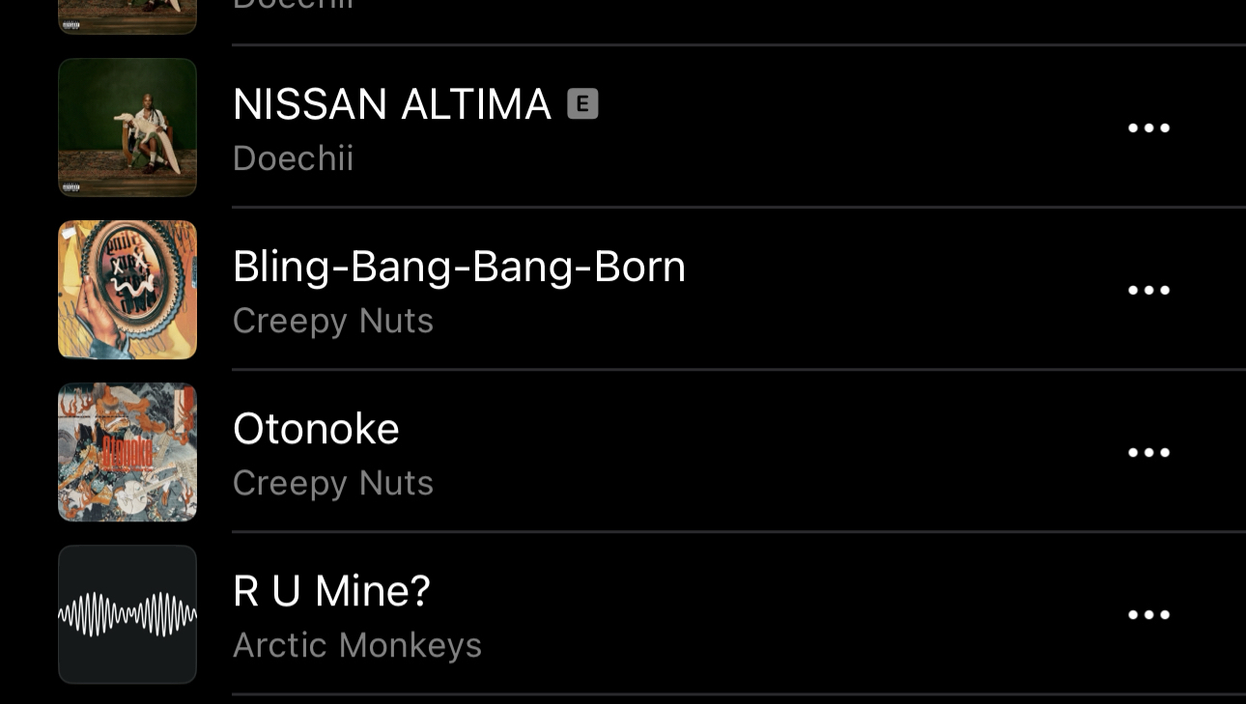Play the Bling-Bang-Bang-Born track title

[x=459, y=267]
